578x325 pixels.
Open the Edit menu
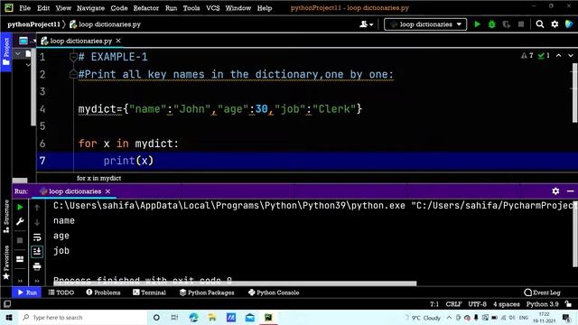tap(43, 8)
